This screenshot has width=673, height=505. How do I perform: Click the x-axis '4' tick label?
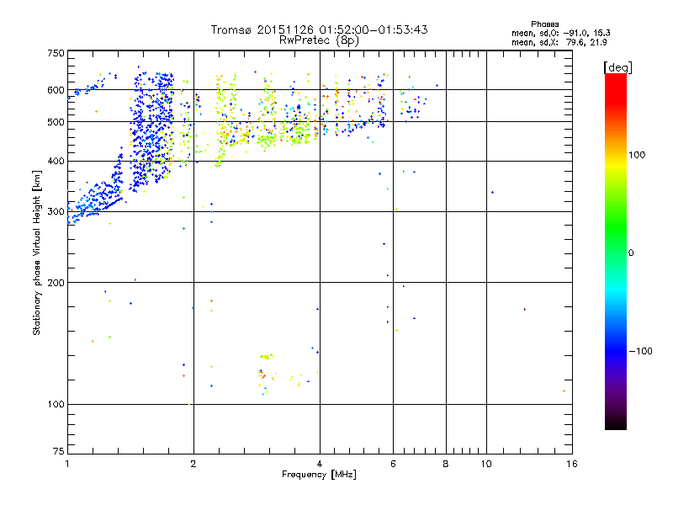click(x=320, y=464)
